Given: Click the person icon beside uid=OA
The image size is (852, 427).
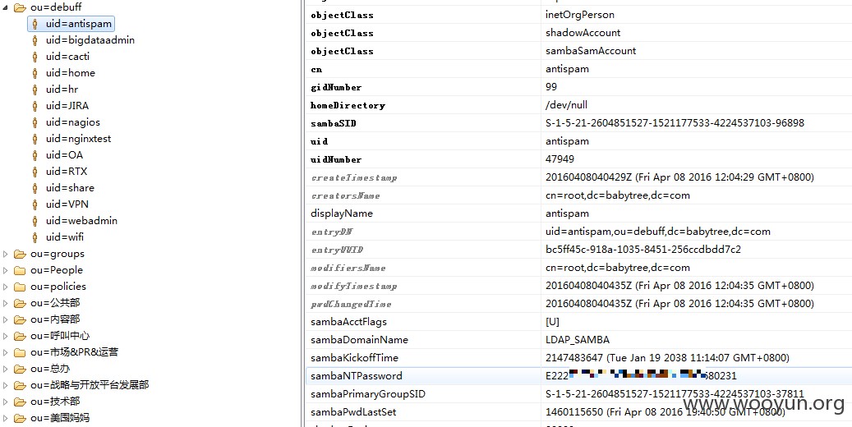Looking at the screenshot, I should point(35,155).
